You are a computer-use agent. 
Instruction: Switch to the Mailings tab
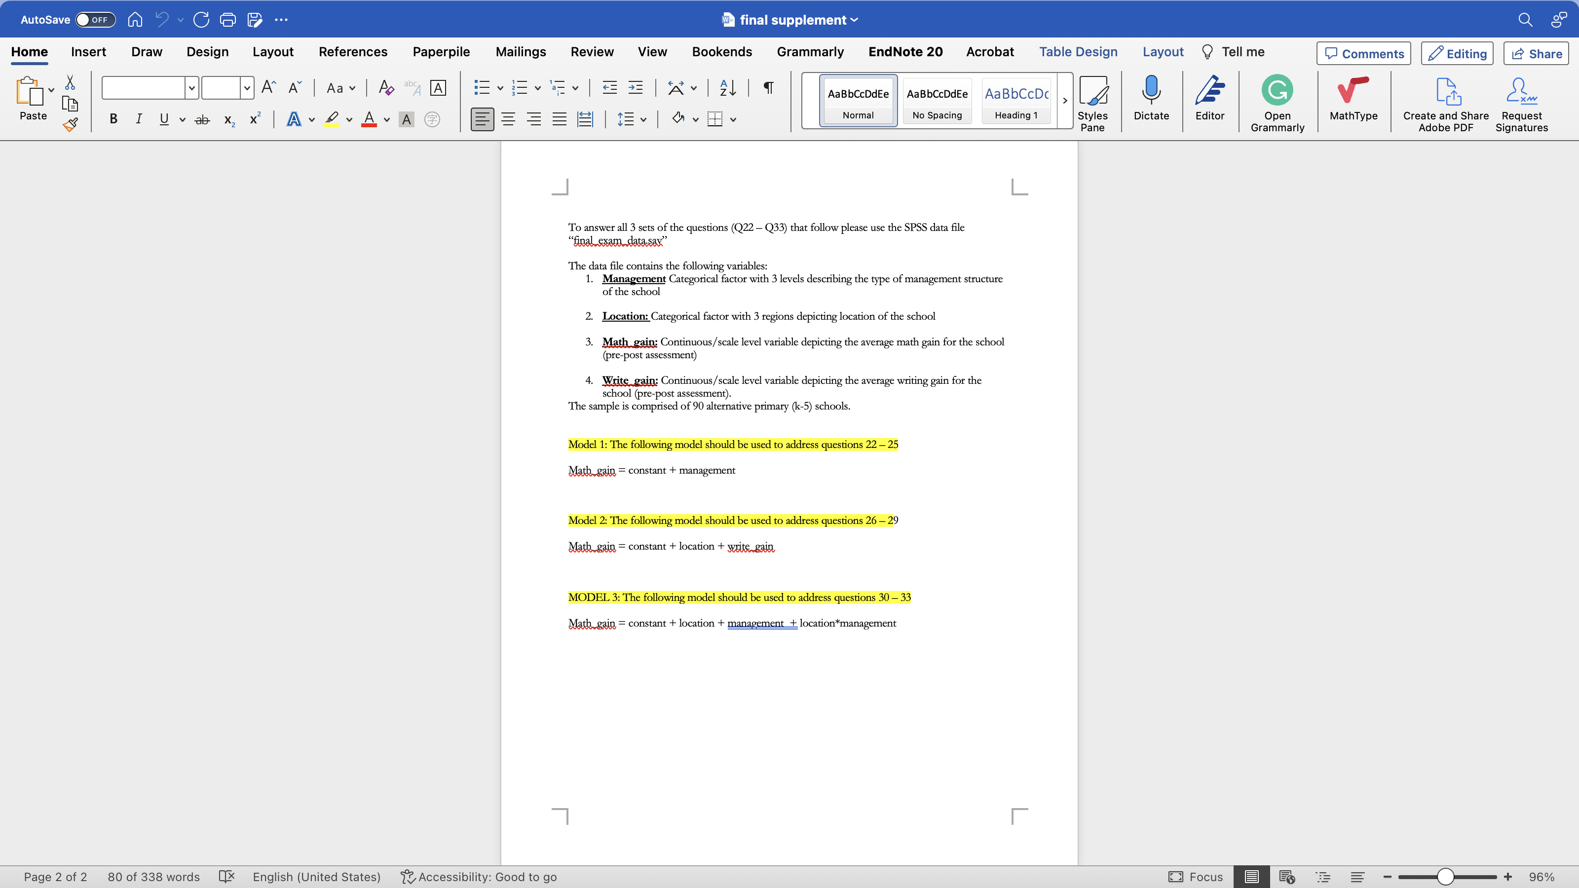tap(521, 52)
